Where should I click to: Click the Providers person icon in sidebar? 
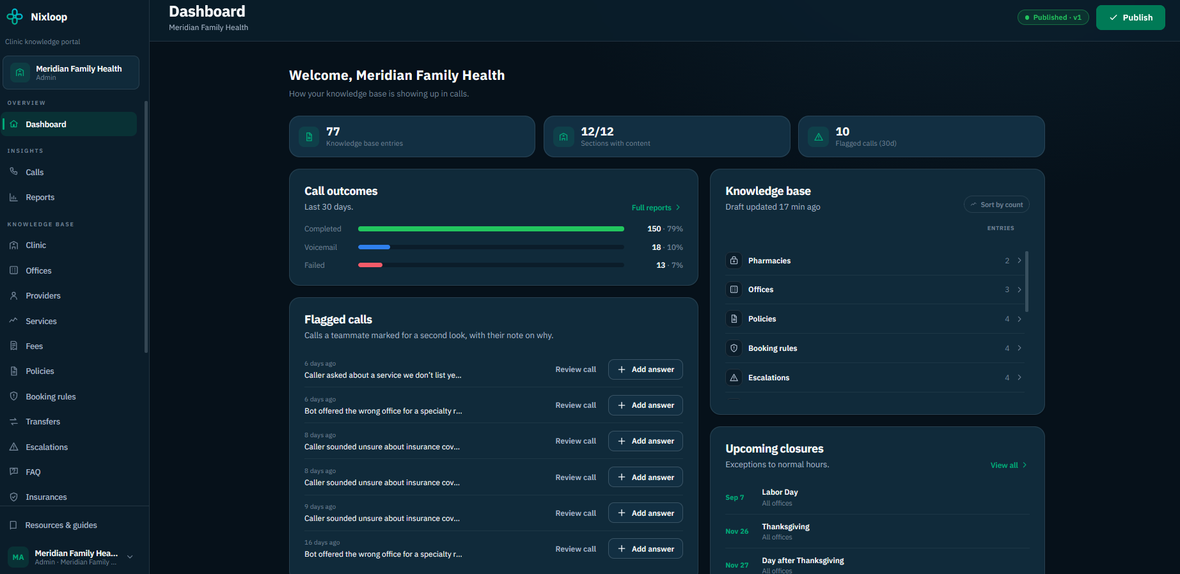click(x=13, y=296)
